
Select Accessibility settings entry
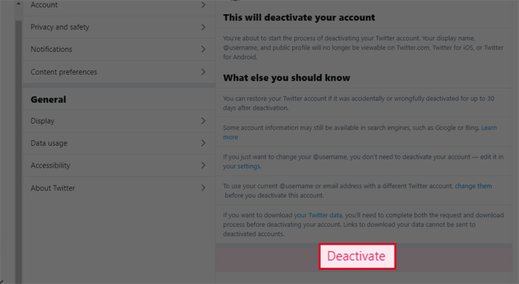tap(119, 165)
